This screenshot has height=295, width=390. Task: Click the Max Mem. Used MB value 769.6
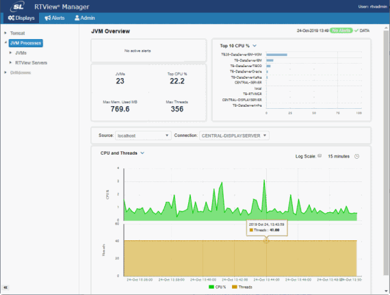120,109
